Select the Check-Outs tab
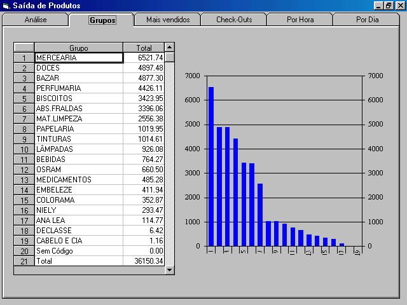Screen dimensions: 407x305 click(x=234, y=20)
